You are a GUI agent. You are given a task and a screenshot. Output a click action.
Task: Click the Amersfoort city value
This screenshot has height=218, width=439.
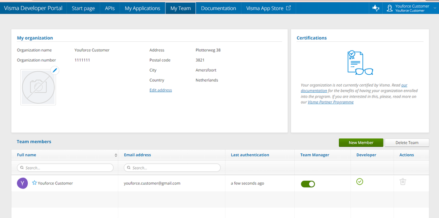pyautogui.click(x=206, y=70)
